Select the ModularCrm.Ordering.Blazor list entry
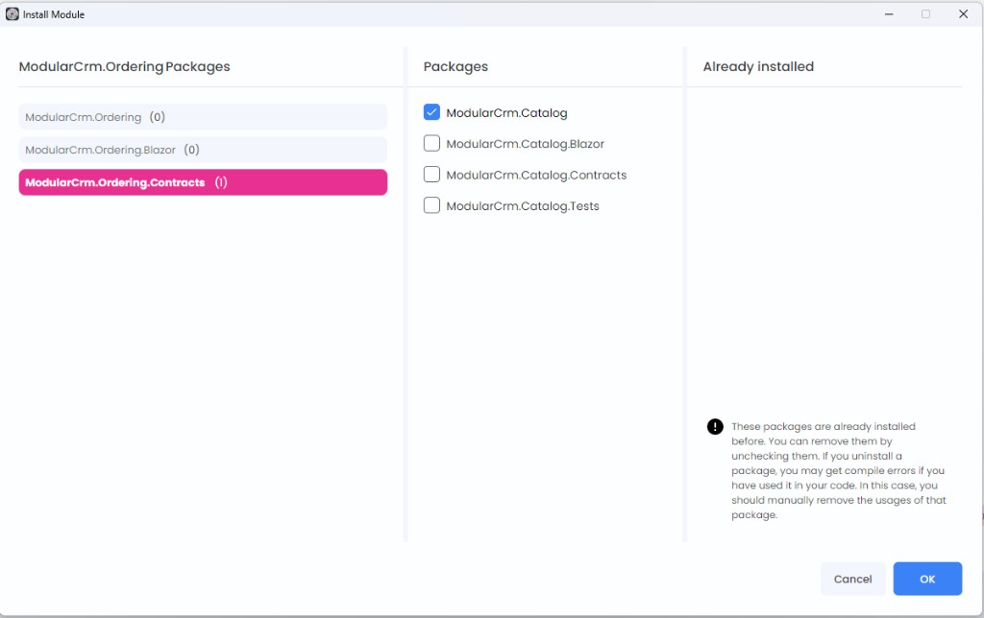The image size is (984, 618). coord(203,149)
